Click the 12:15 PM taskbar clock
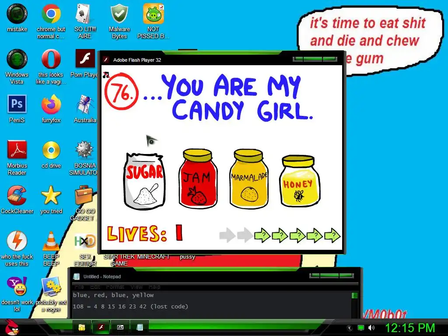Image resolution: width=448 pixels, height=336 pixels. coord(410,328)
